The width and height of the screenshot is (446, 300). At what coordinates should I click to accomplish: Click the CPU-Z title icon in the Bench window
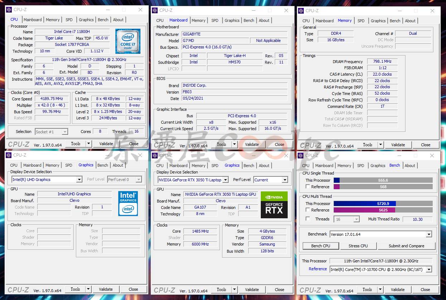(301, 155)
